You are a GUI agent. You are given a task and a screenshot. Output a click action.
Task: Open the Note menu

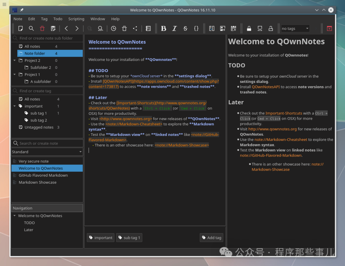coord(18,19)
